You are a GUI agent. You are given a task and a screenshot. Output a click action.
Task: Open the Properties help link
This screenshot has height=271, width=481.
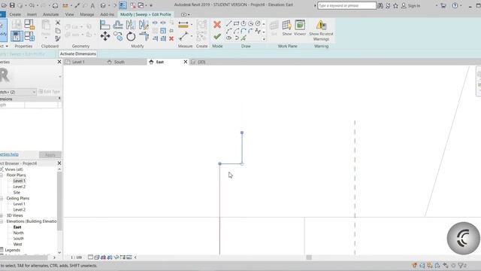pyautogui.click(x=9, y=154)
